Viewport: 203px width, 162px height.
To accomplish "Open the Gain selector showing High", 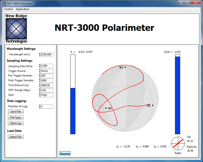I will [x=47, y=95].
